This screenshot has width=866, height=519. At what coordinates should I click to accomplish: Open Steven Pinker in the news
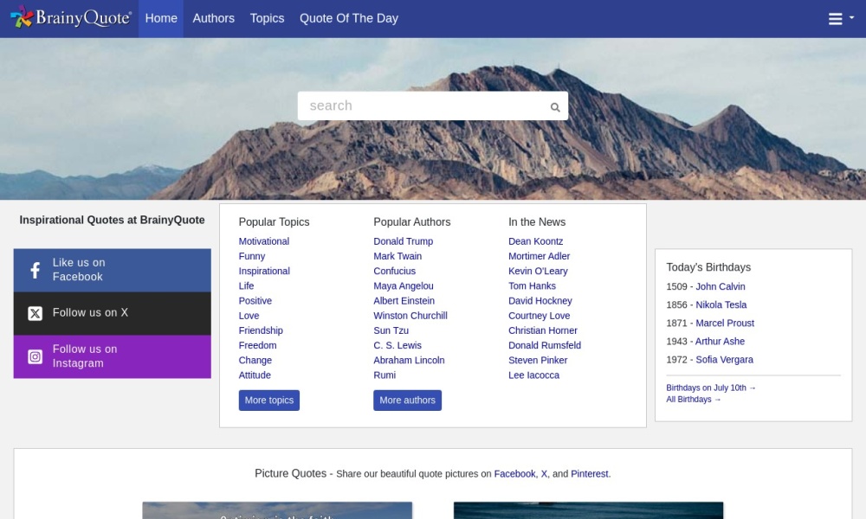click(538, 360)
